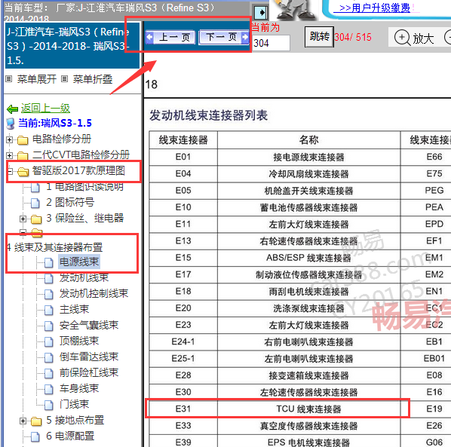451x447 pixels.
Task: Open the 用户升级缴费 link
Action: click(375, 8)
